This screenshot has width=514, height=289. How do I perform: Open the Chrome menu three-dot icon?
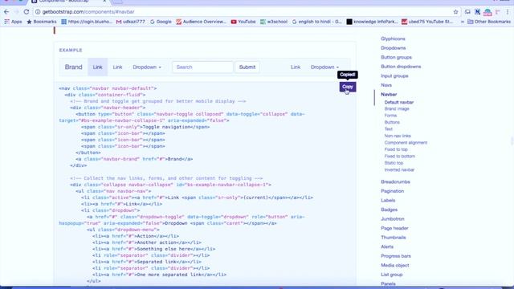tap(508, 12)
